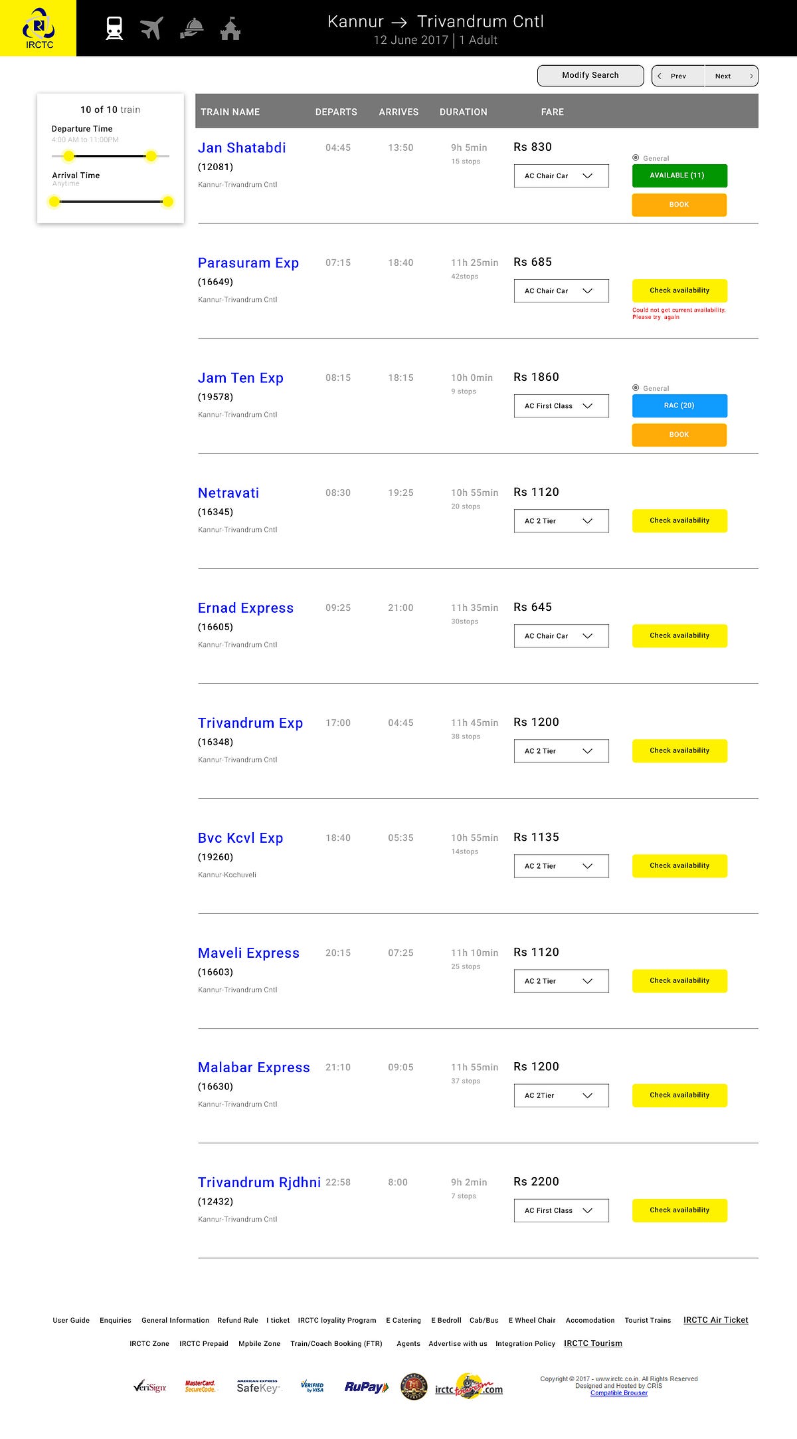The height and width of the screenshot is (1439, 797).
Task: Open the catering service bell icon
Action: tap(191, 29)
